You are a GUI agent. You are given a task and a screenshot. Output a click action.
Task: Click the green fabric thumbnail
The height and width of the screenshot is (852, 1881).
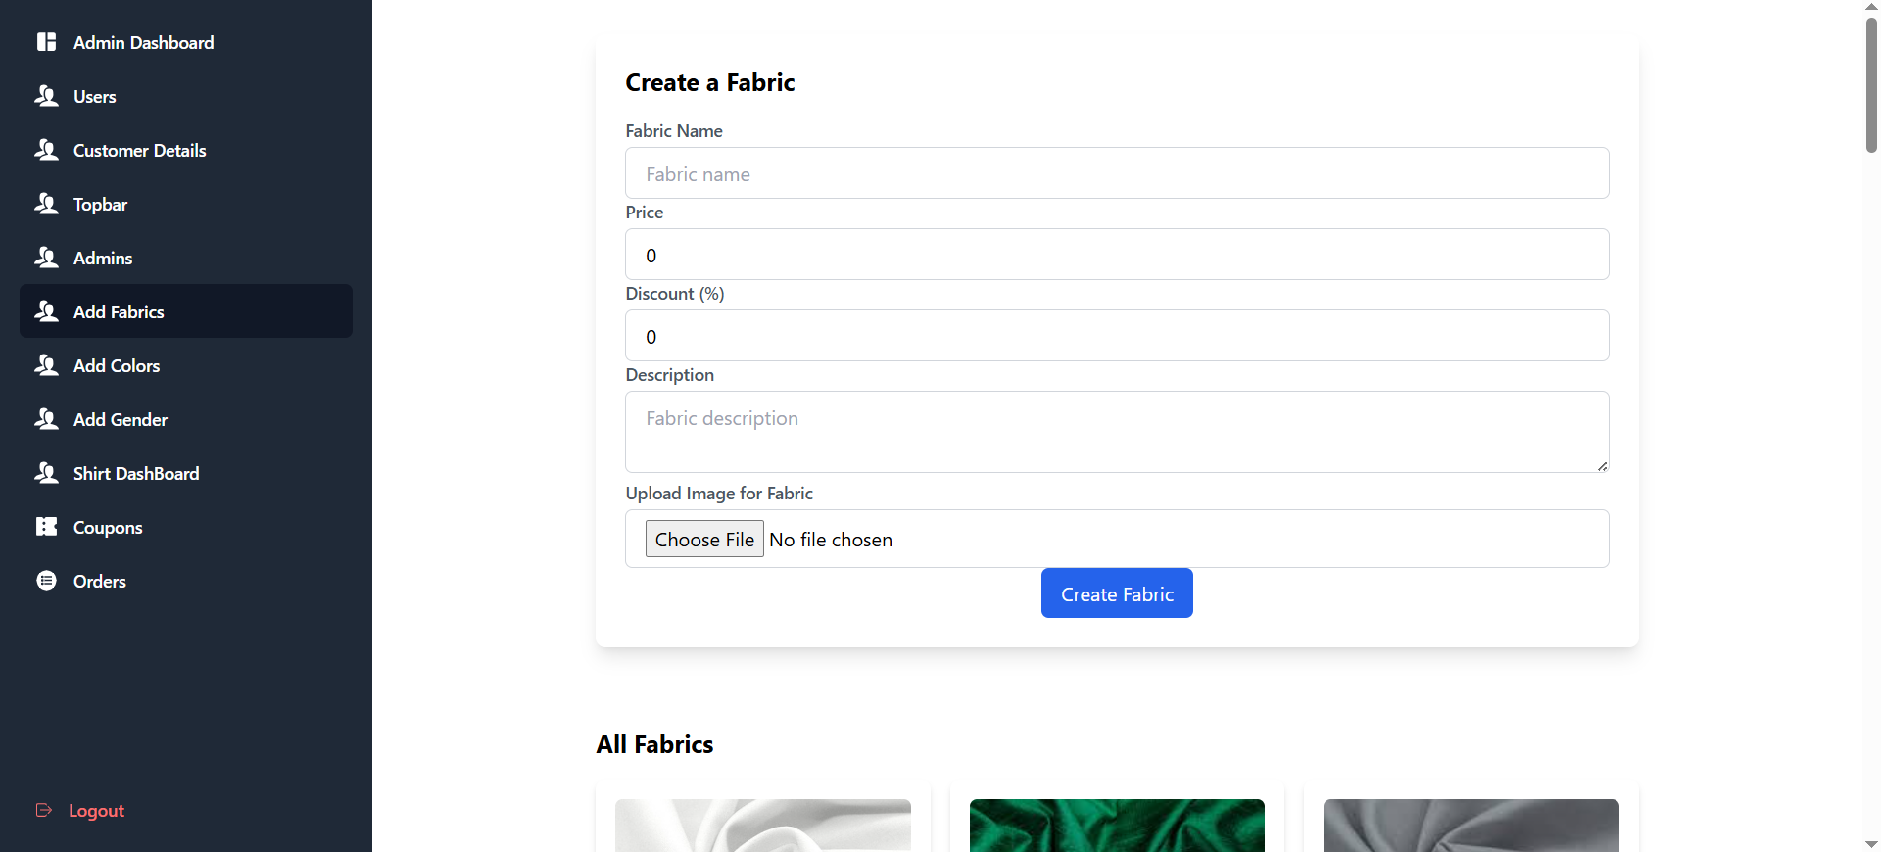pyautogui.click(x=1117, y=826)
